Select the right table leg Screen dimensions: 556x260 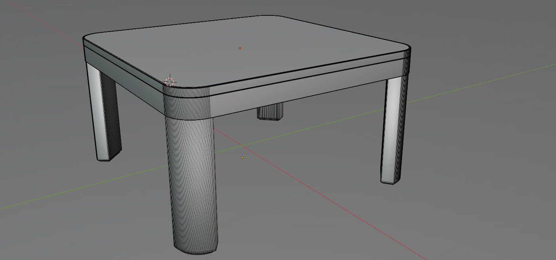tap(394, 130)
